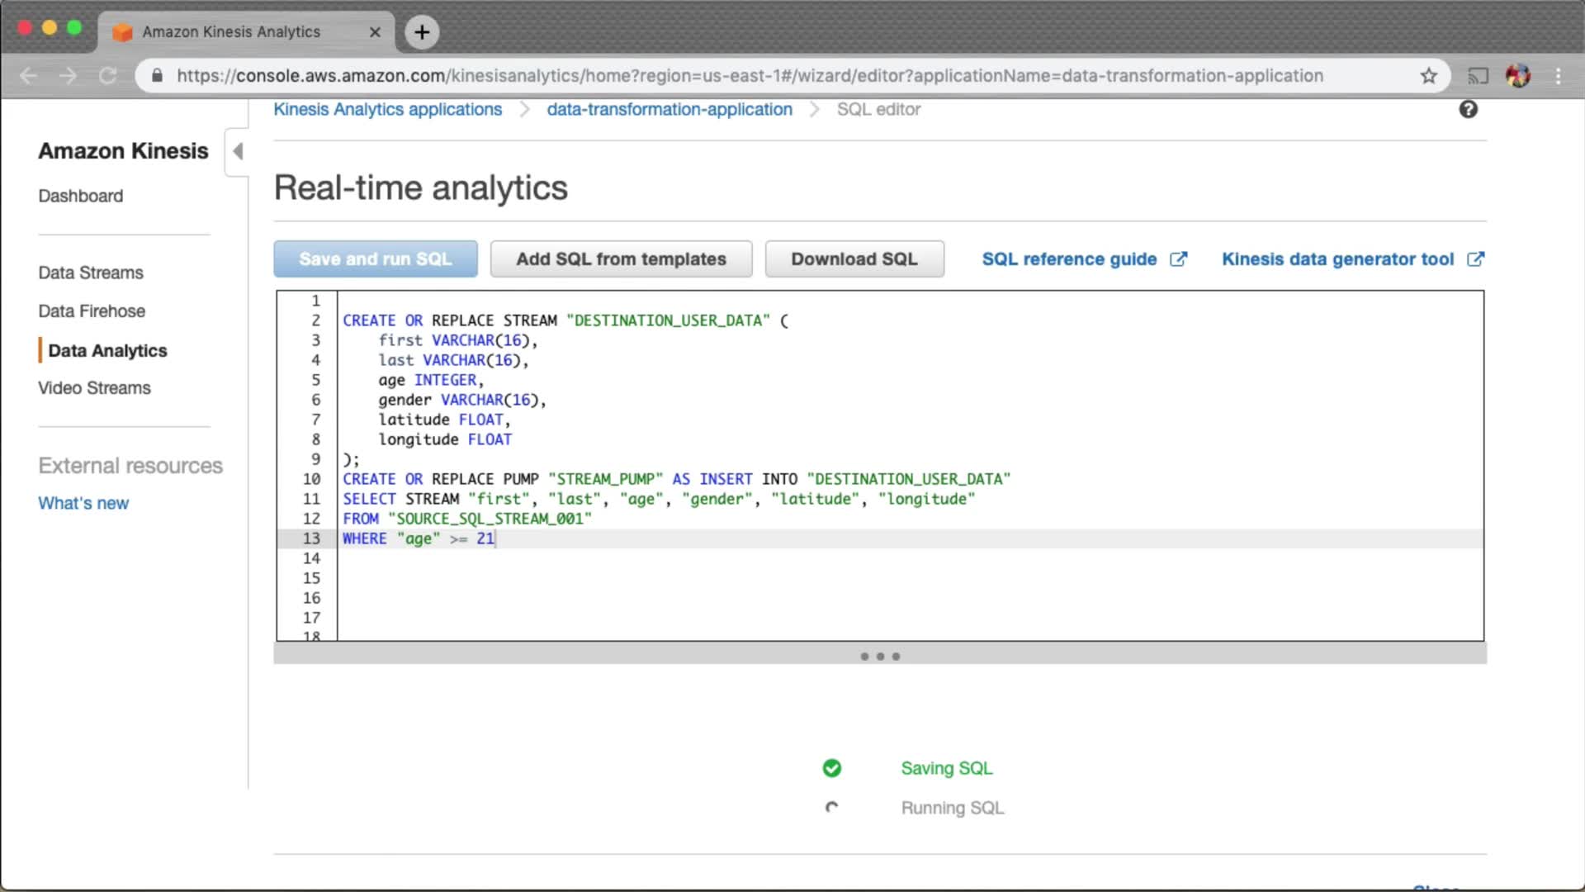Click Download SQL button
This screenshot has height=892, width=1585.
click(x=854, y=259)
